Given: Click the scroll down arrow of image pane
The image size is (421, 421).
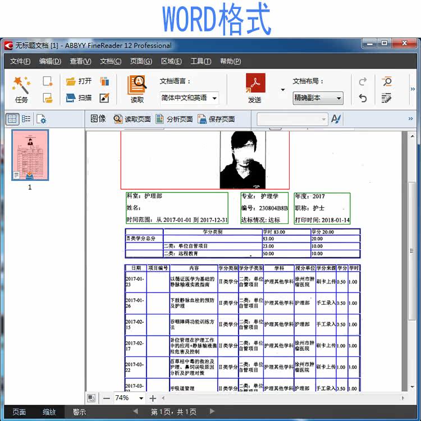Looking at the screenshot, I should click(x=412, y=387).
